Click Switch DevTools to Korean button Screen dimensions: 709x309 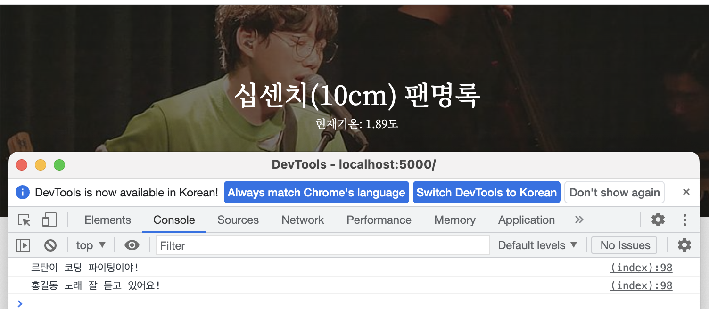(x=486, y=192)
